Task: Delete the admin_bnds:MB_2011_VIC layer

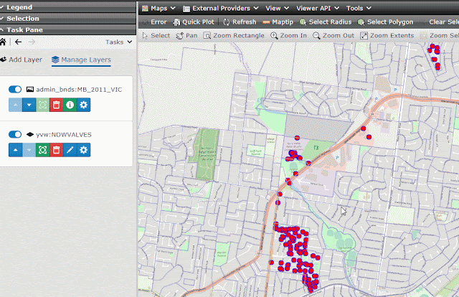Action: pyautogui.click(x=56, y=105)
